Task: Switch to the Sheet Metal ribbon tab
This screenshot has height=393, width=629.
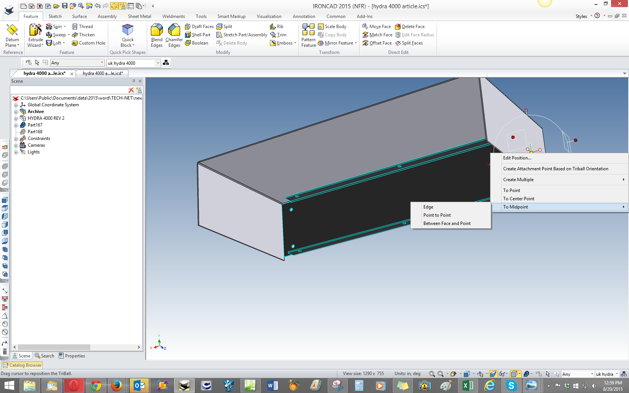Action: tap(139, 16)
